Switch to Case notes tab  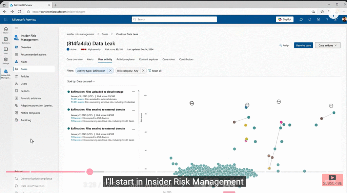[169, 59]
